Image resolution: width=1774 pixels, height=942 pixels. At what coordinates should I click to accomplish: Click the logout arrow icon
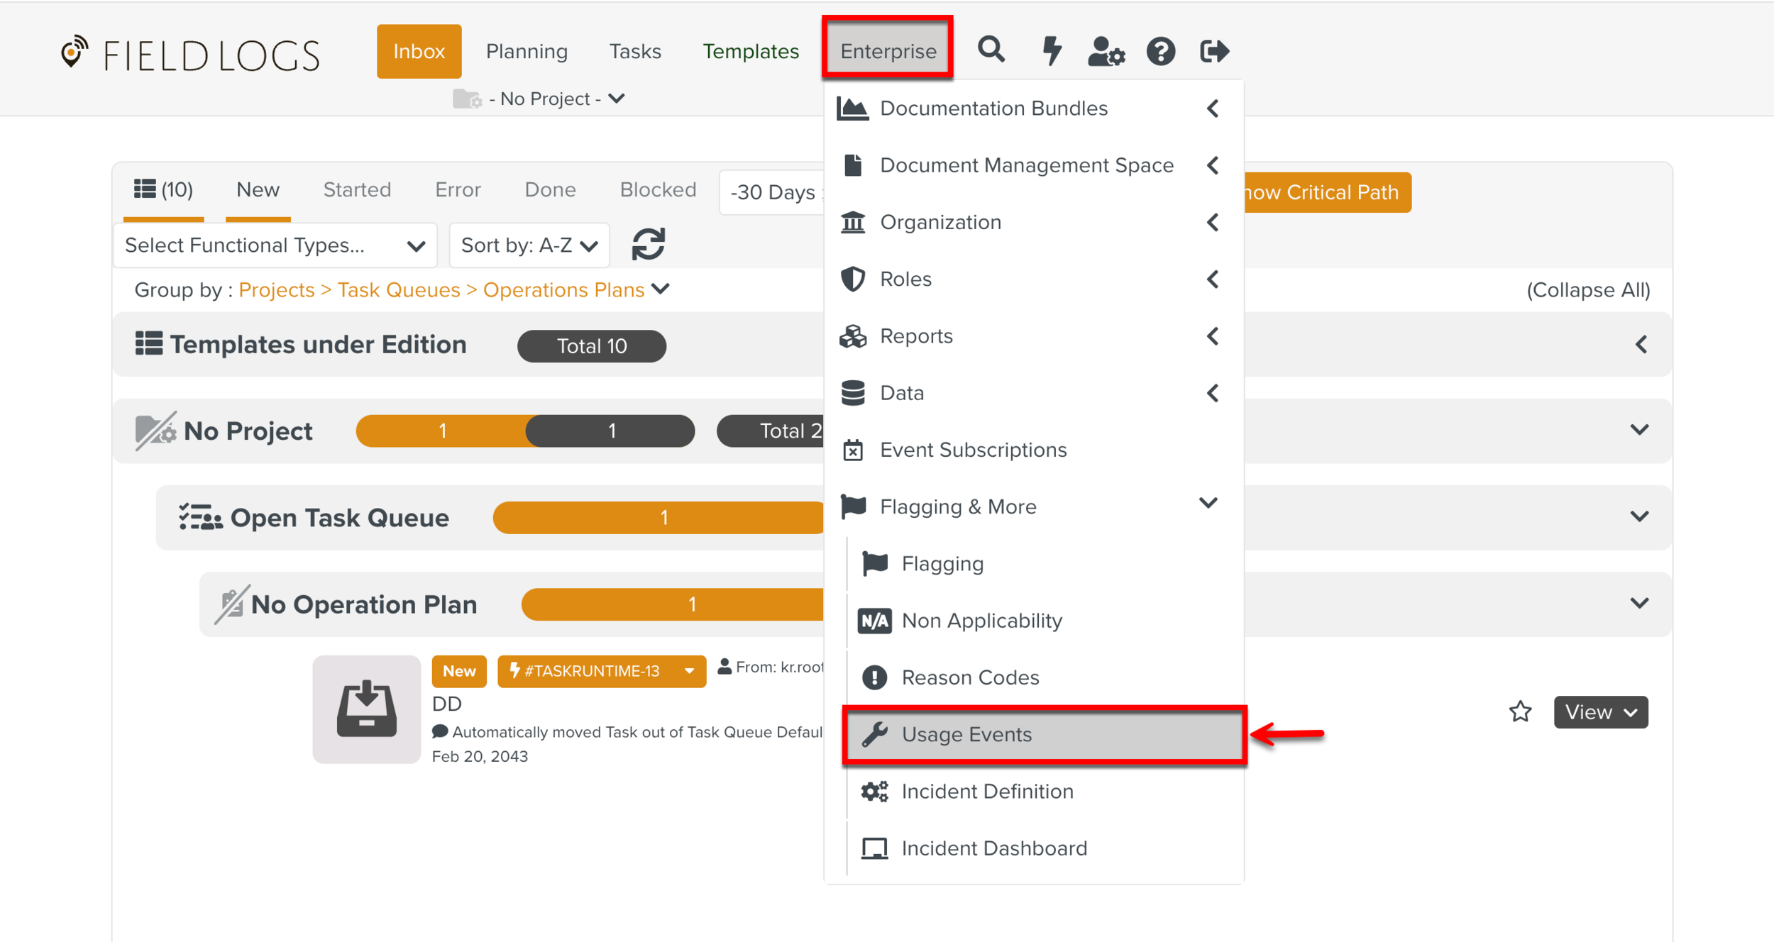pyautogui.click(x=1213, y=51)
